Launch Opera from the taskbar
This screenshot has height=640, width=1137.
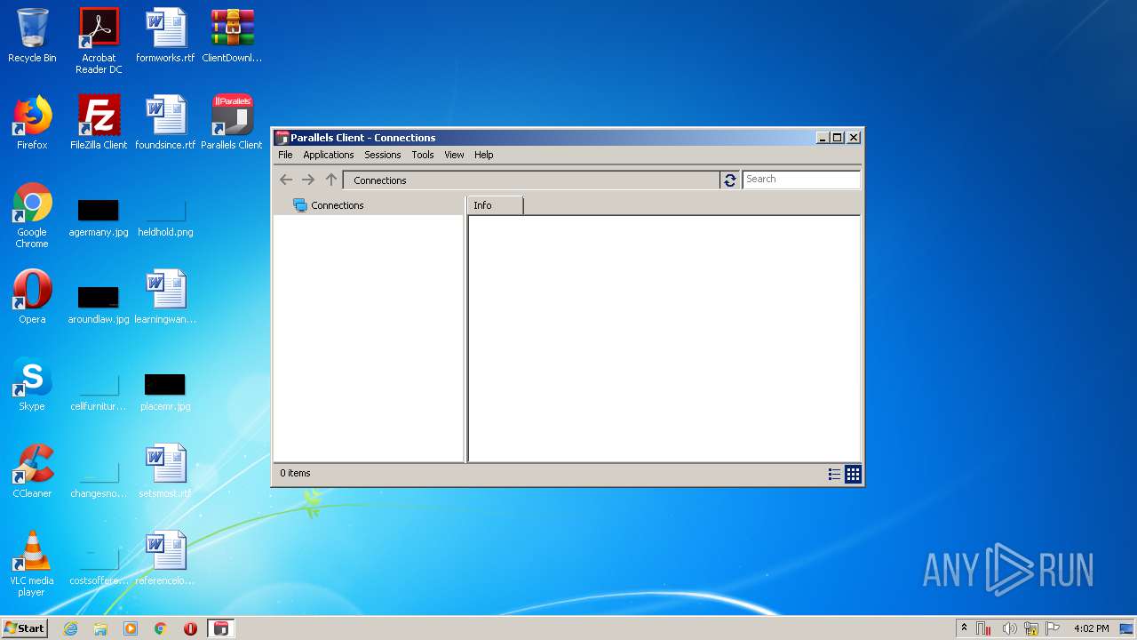pyautogui.click(x=190, y=628)
